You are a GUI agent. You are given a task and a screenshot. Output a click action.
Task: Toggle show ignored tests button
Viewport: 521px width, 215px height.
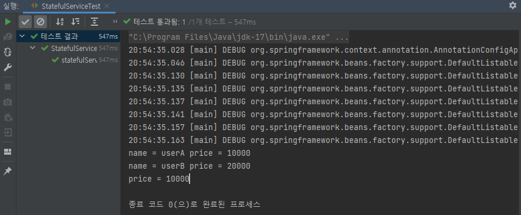40,22
